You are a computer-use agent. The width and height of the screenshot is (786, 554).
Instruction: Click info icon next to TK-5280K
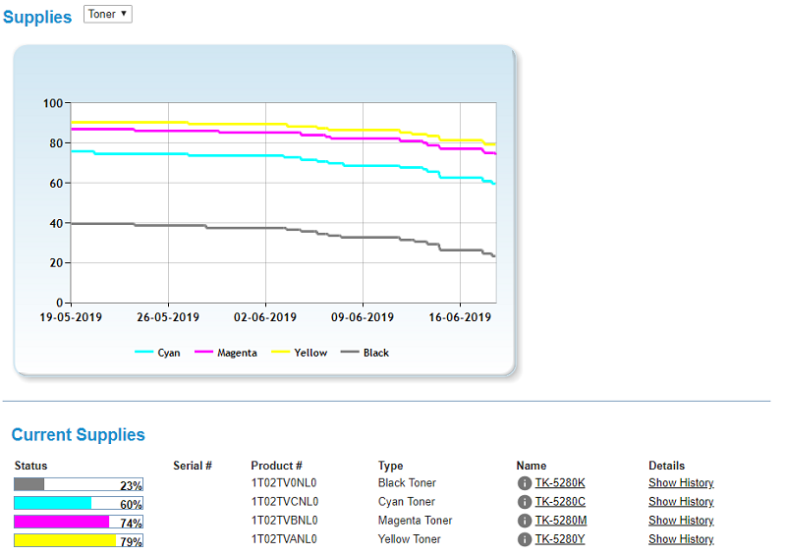(x=525, y=483)
